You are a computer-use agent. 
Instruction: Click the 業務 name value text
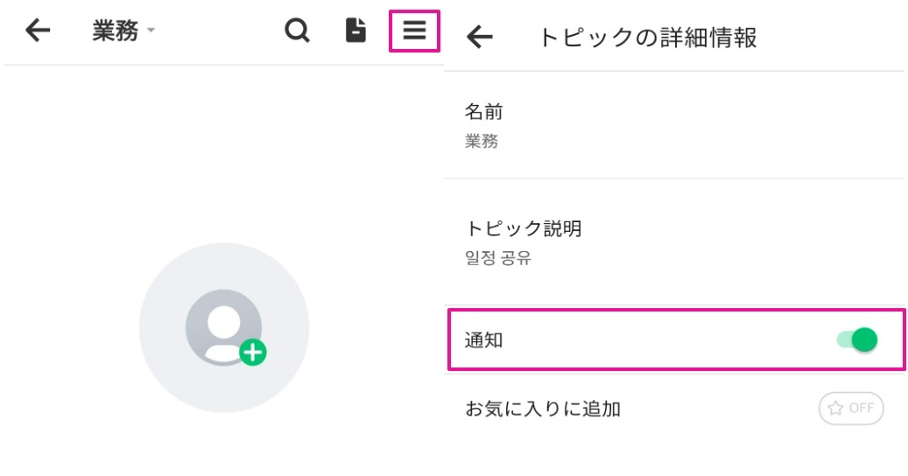pos(482,141)
